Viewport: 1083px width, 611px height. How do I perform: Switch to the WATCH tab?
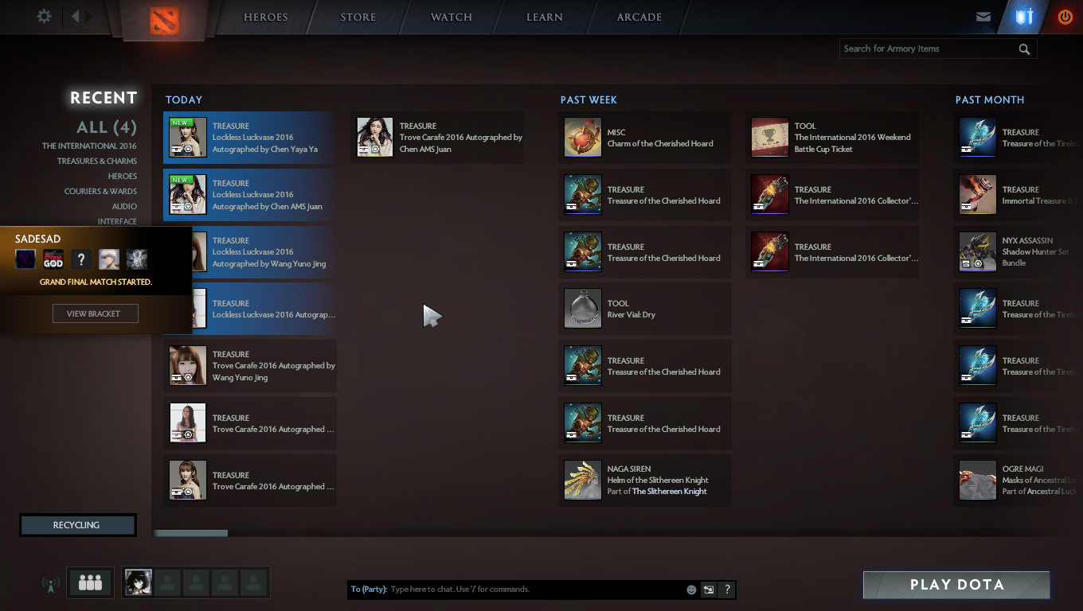tap(452, 18)
